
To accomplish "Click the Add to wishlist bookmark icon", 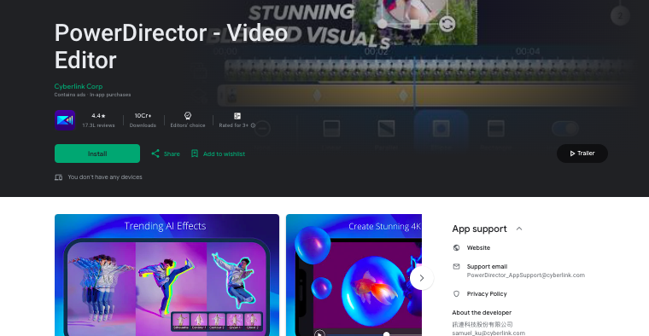I will [x=195, y=154].
